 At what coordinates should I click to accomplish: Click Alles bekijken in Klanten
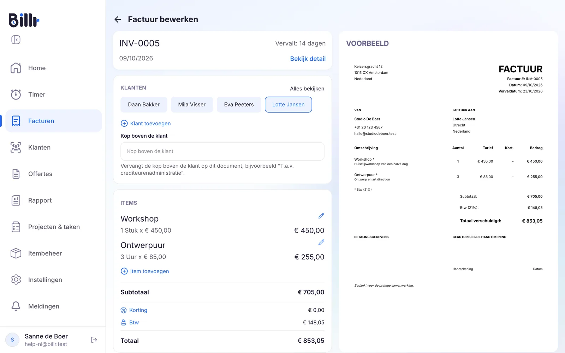(307, 89)
